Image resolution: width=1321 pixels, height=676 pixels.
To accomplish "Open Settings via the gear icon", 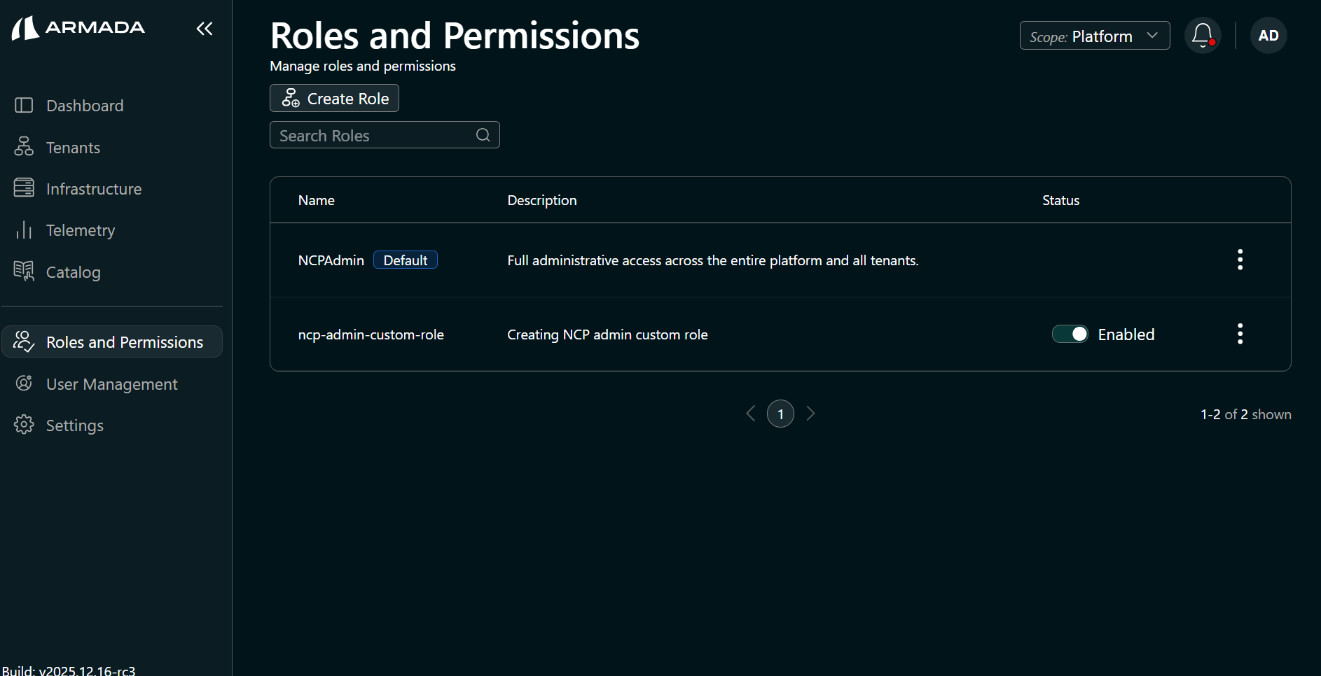I will pyautogui.click(x=23, y=425).
